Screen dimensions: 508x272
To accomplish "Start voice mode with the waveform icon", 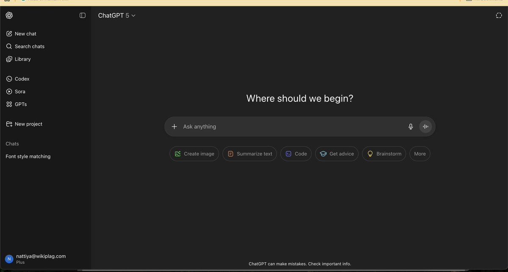I will pyautogui.click(x=425, y=126).
